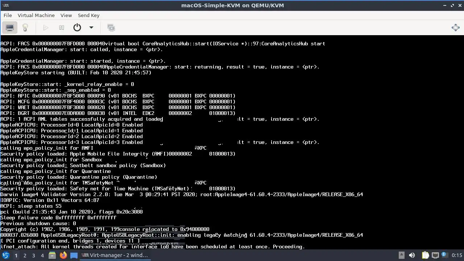Click the ACPI: WAET table line

point(118,107)
